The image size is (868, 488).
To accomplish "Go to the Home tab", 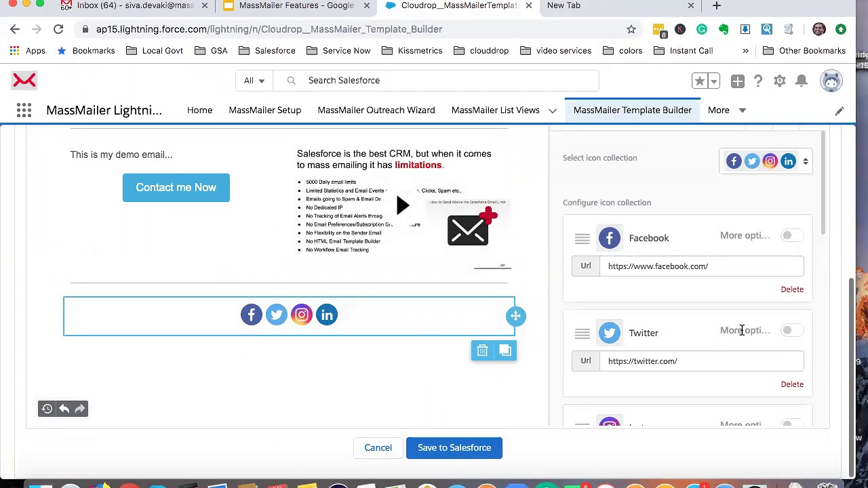I will coord(199,110).
